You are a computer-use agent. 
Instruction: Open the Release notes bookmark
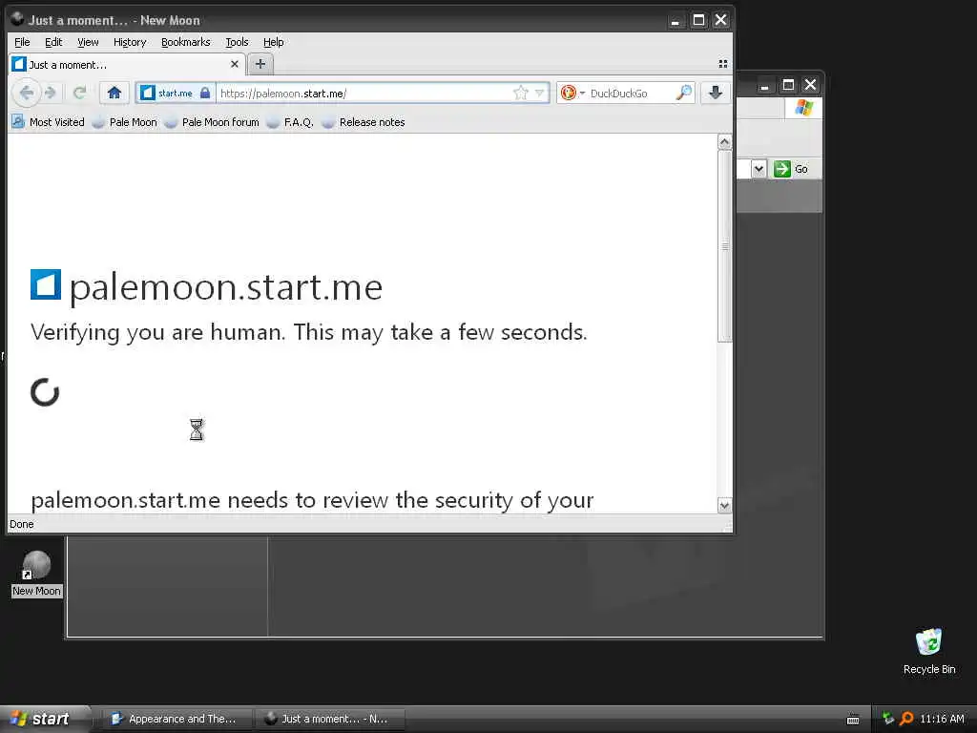coord(364,122)
